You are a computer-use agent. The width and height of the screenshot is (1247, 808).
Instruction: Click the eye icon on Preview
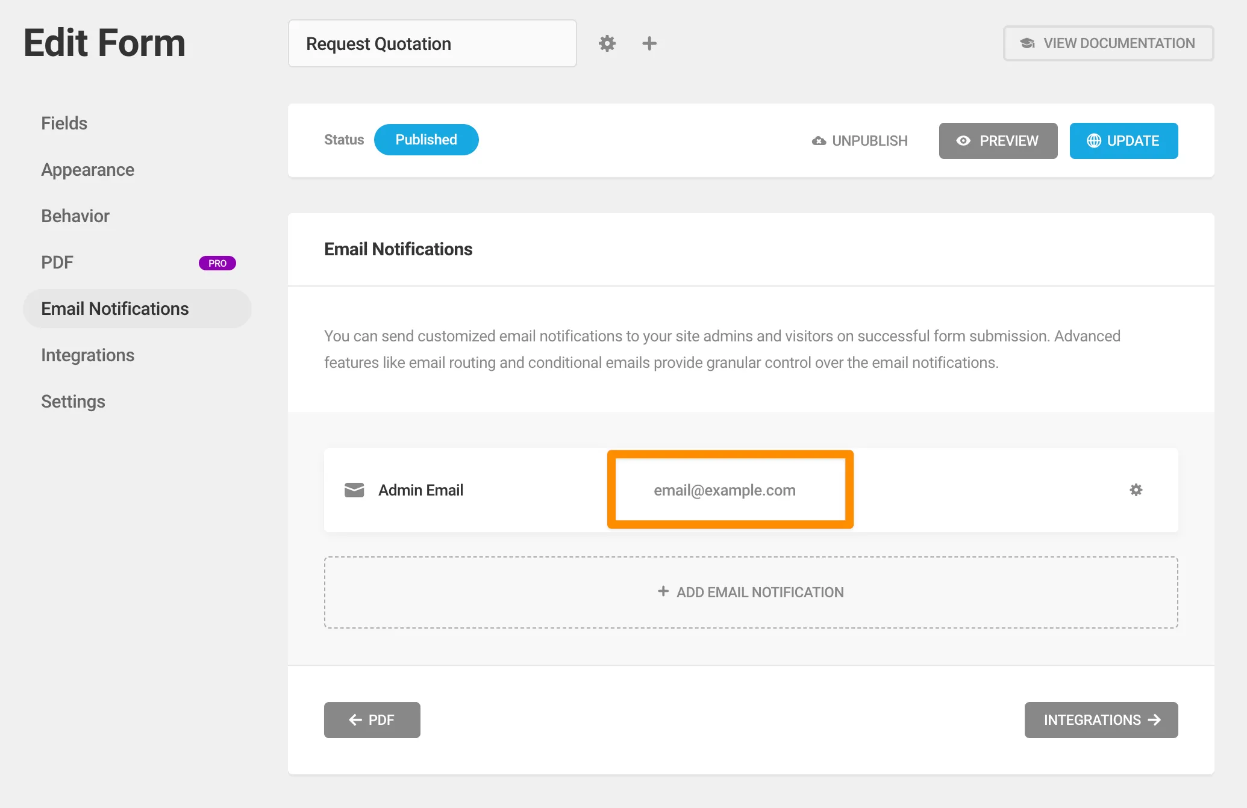[x=963, y=141]
